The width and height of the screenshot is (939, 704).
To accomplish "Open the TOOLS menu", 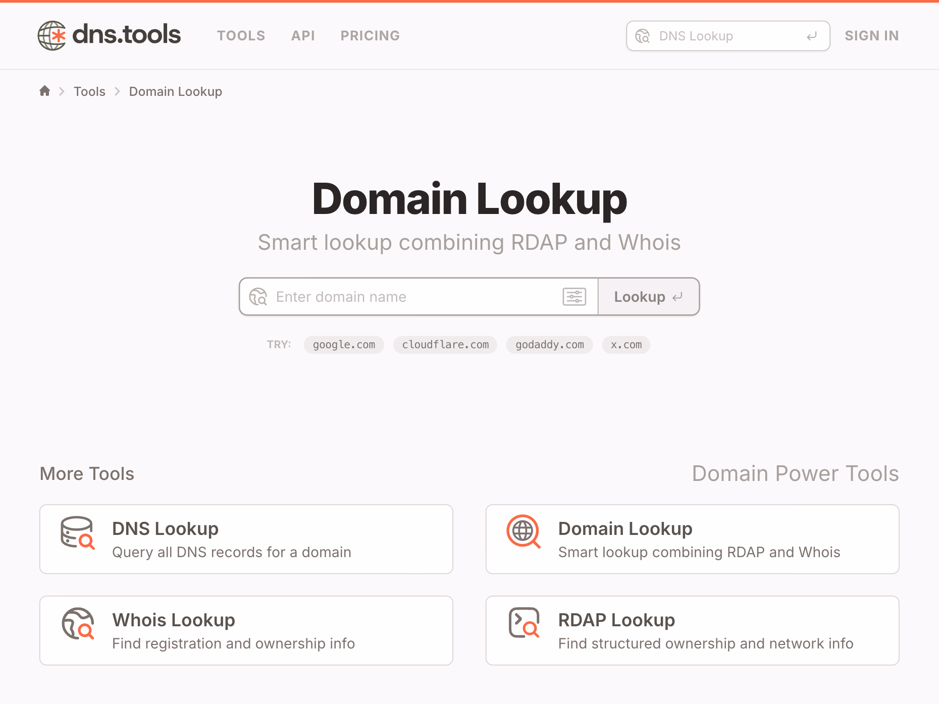I will pyautogui.click(x=241, y=36).
